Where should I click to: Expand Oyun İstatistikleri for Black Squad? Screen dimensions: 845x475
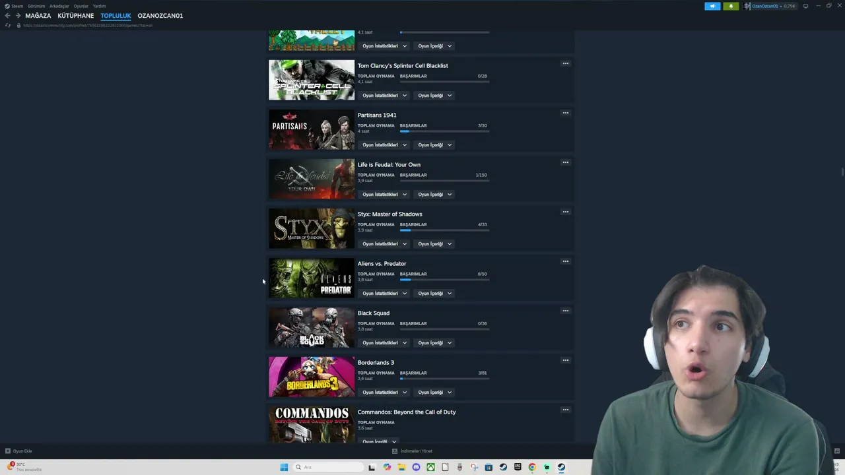(x=385, y=342)
